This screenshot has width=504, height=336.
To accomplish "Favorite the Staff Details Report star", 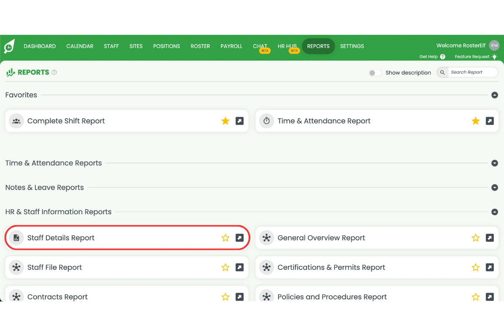I will coord(226,238).
